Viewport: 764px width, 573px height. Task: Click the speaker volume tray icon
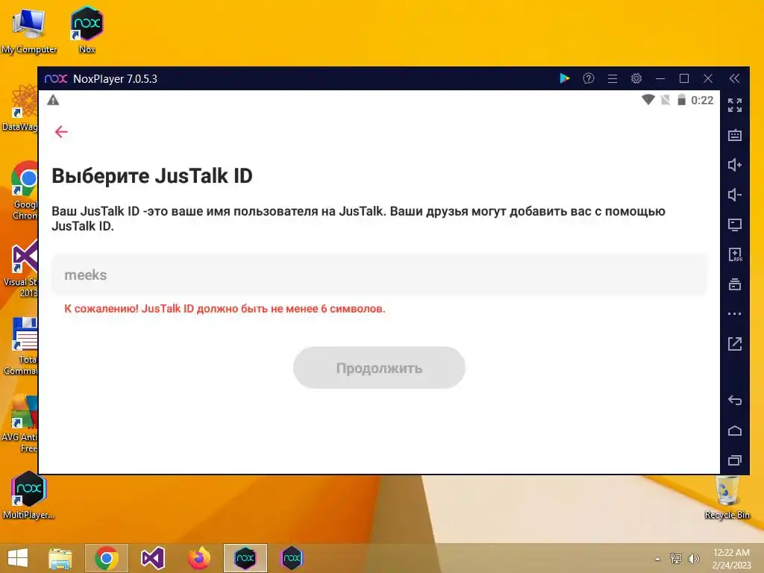coord(693,558)
